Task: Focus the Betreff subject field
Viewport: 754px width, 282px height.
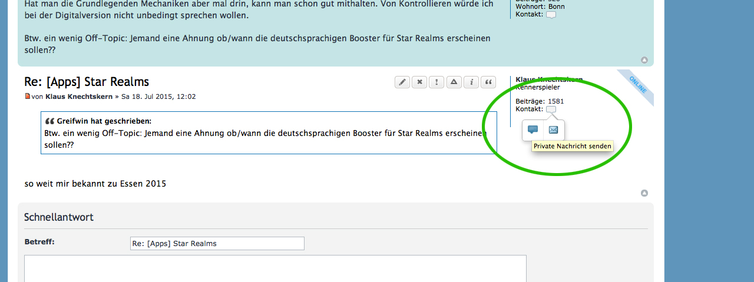Action: tap(217, 243)
